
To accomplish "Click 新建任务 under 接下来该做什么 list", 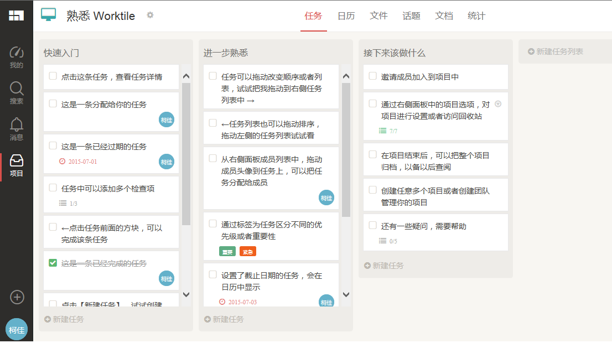I will point(384,266).
